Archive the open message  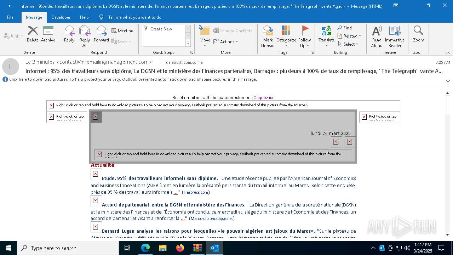pos(48,34)
